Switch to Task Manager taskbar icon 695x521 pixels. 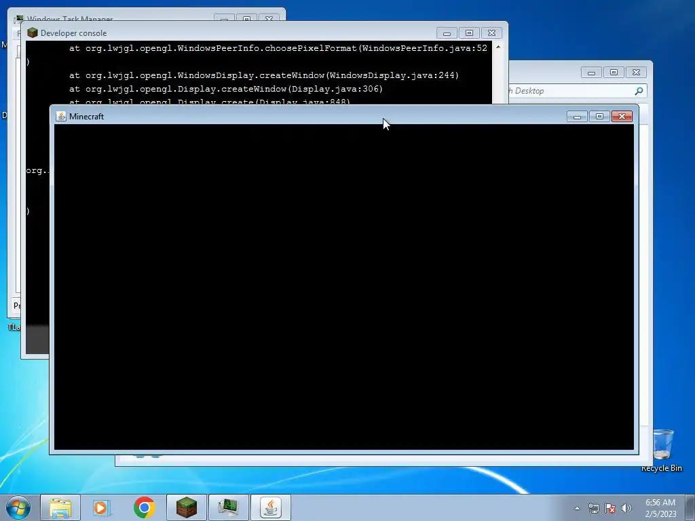[229, 507]
